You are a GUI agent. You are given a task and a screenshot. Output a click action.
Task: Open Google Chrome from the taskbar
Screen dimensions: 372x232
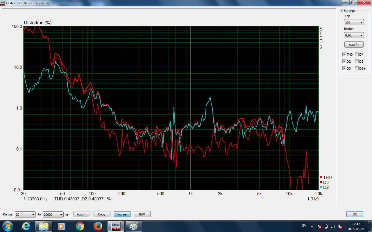click(80, 226)
